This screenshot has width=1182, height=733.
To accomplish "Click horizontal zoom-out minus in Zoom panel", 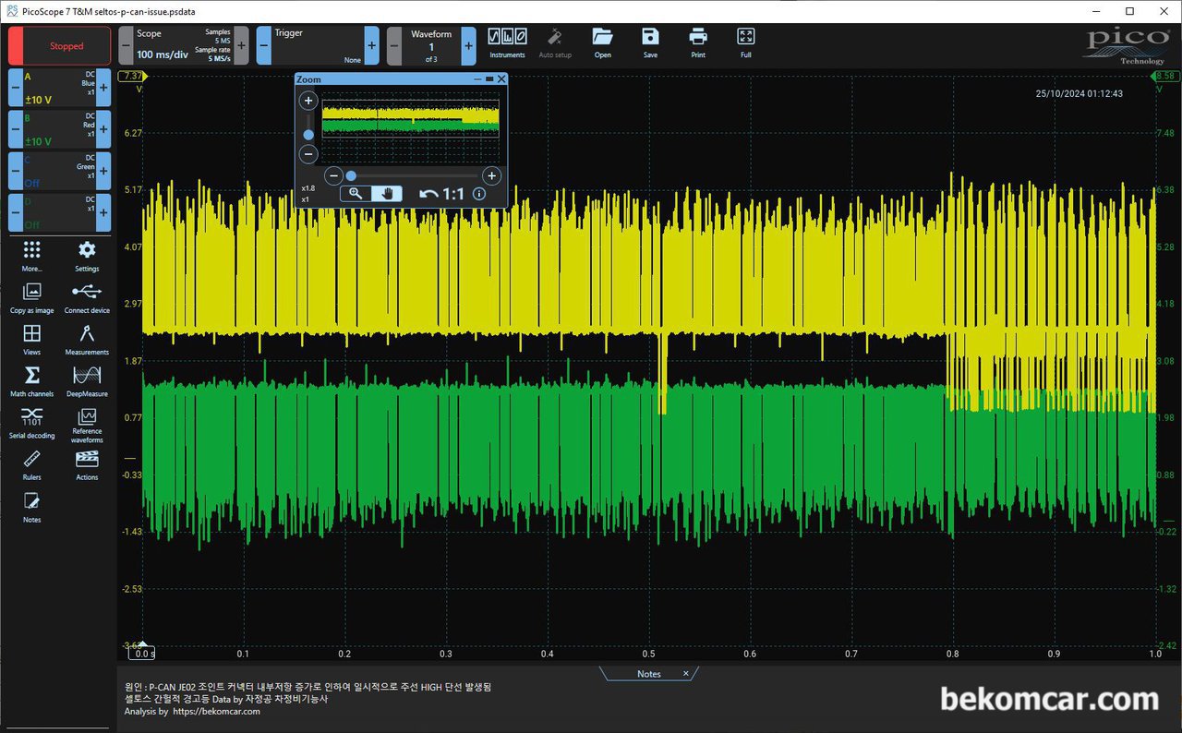I will 334,175.
